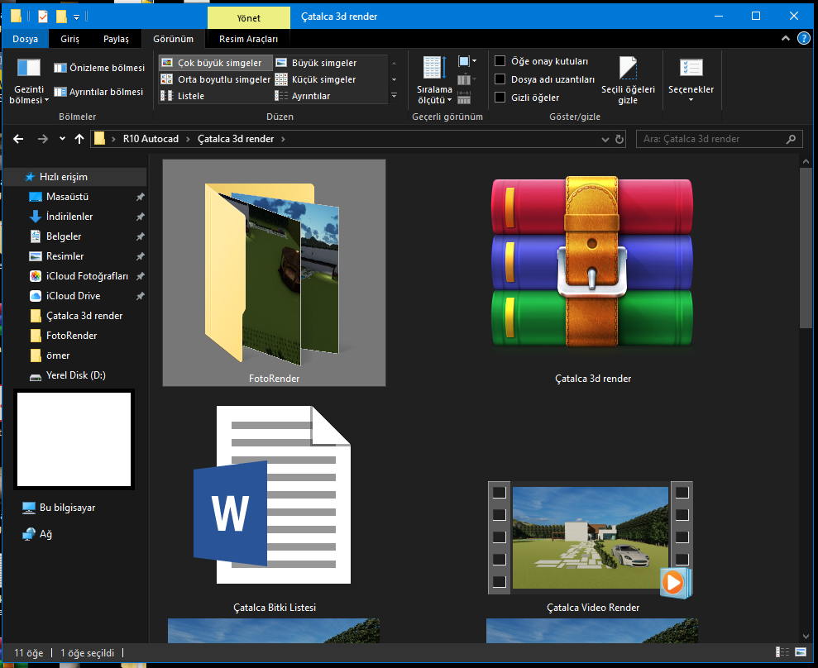Click New folder icon in title bar

click(x=61, y=17)
